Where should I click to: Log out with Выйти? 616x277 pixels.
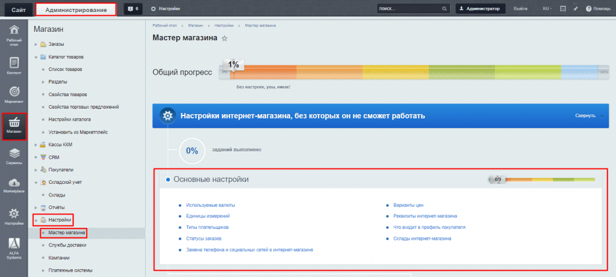tap(520, 8)
